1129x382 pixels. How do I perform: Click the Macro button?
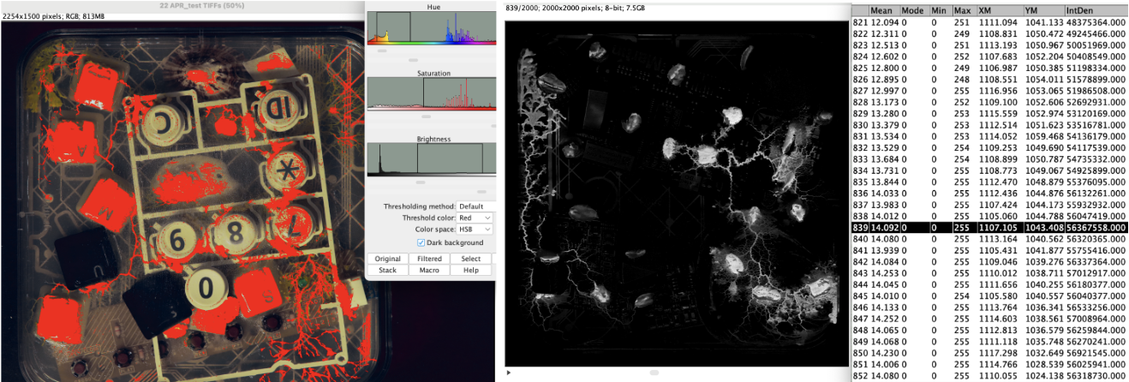[x=429, y=270]
